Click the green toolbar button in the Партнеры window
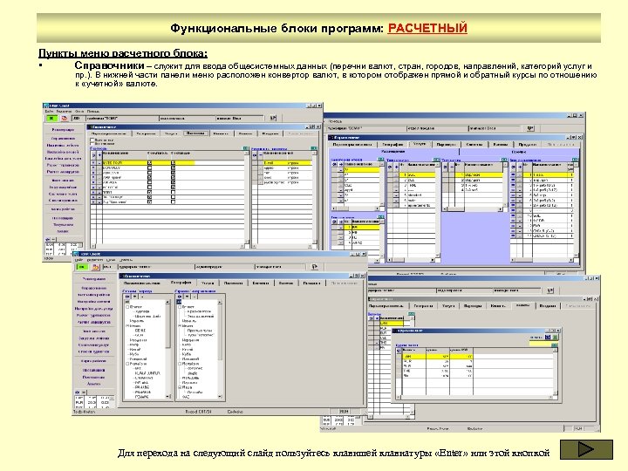This screenshot has width=628, height=471. point(51,118)
